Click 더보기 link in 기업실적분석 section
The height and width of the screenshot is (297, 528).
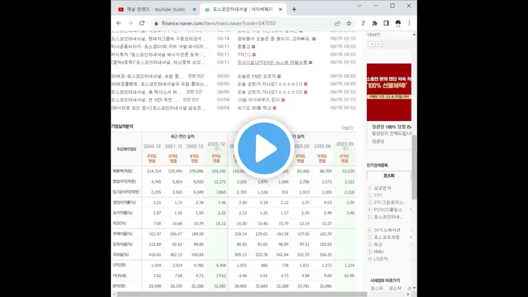tap(348, 128)
